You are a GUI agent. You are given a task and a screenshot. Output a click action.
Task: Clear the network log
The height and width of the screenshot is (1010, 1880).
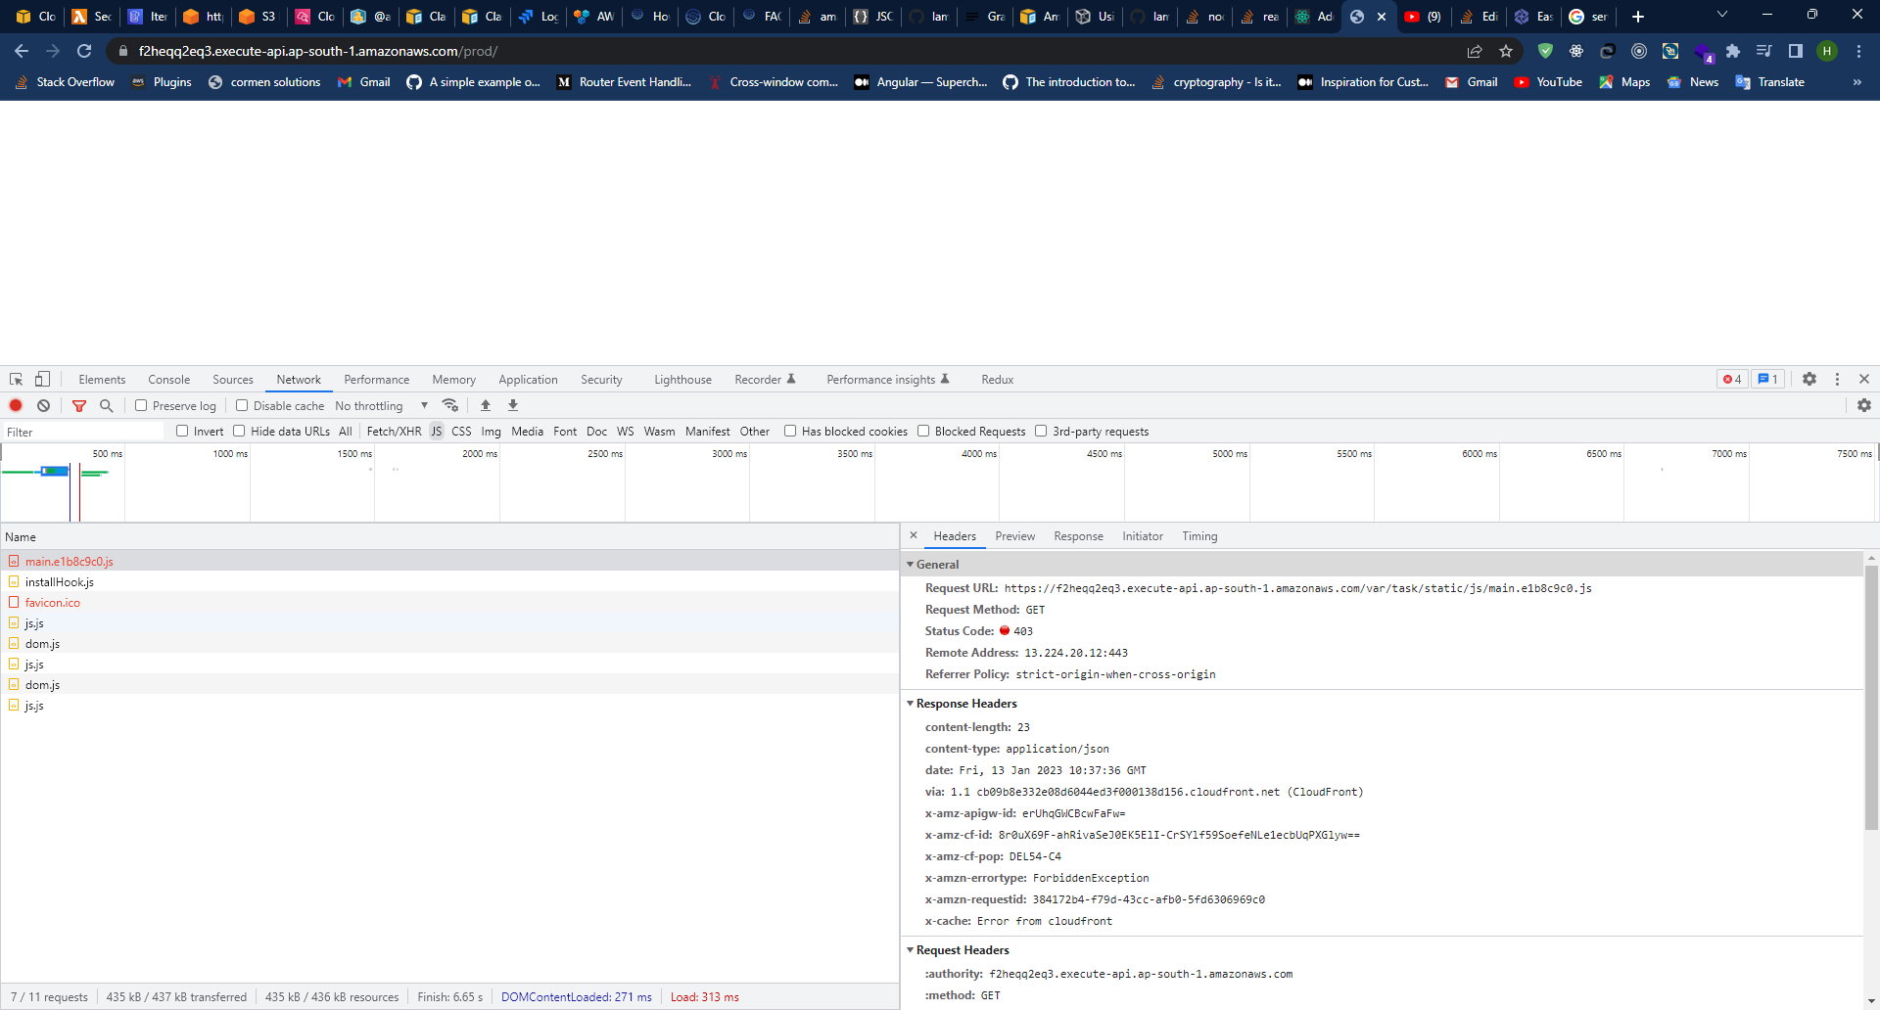tap(43, 405)
